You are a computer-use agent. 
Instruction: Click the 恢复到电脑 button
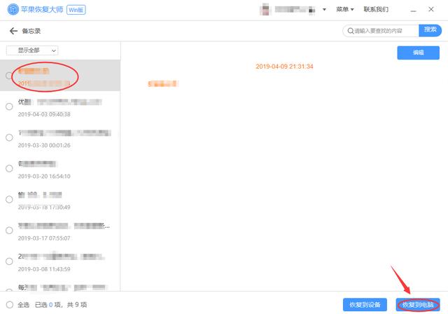click(418, 305)
